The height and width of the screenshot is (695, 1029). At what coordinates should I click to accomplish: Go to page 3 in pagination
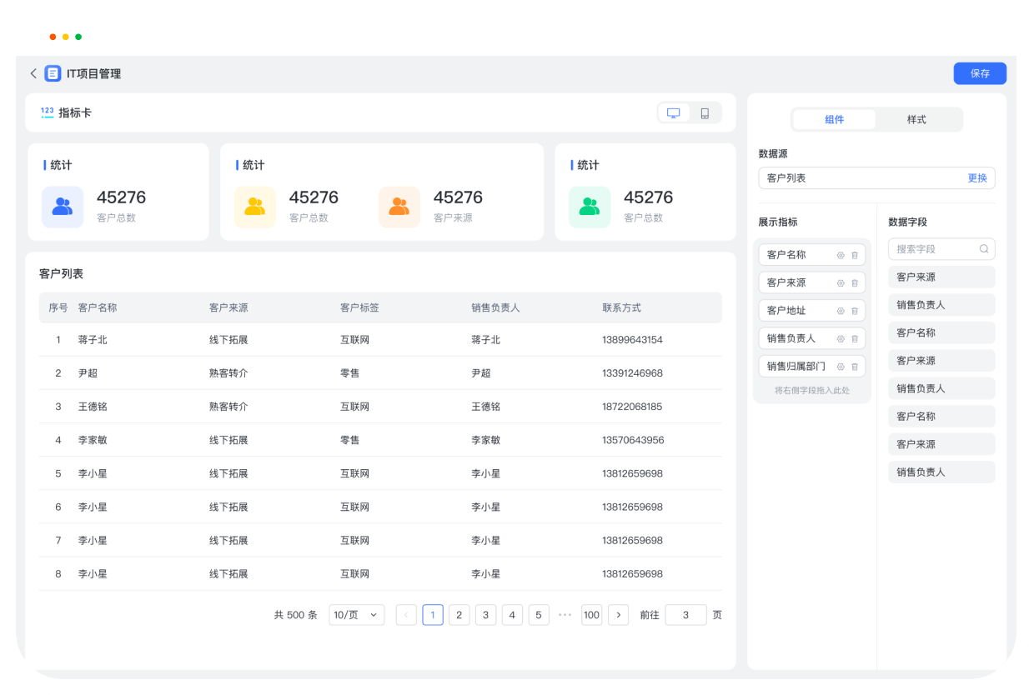pyautogui.click(x=485, y=615)
